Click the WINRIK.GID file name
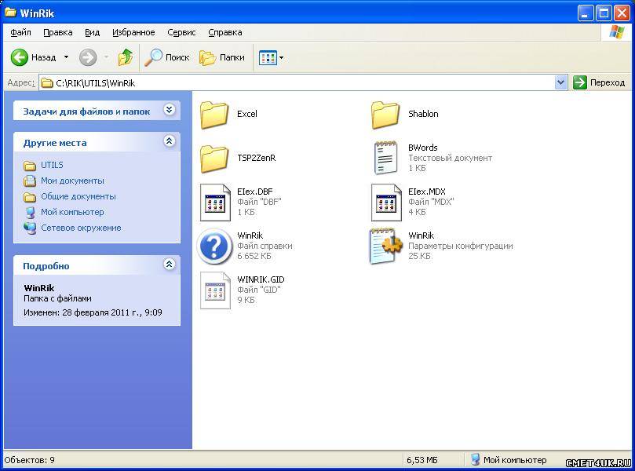 point(261,279)
